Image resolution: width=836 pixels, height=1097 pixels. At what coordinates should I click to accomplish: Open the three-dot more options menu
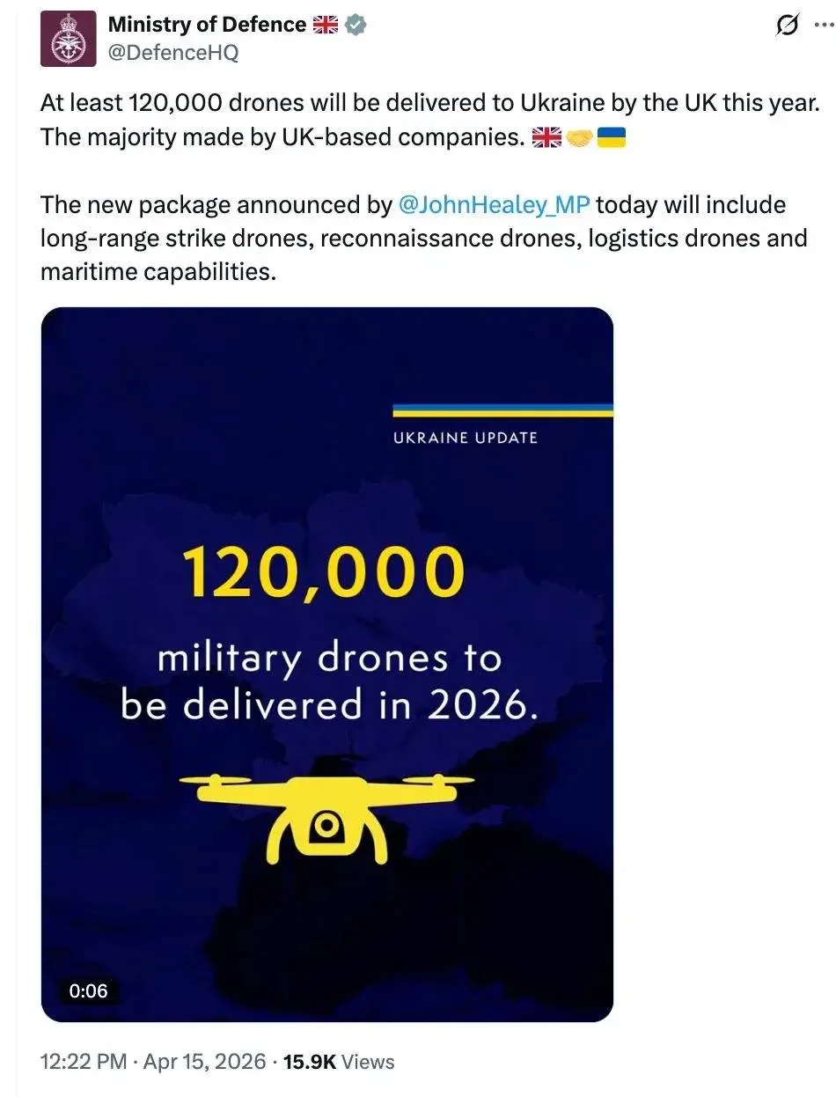823,26
